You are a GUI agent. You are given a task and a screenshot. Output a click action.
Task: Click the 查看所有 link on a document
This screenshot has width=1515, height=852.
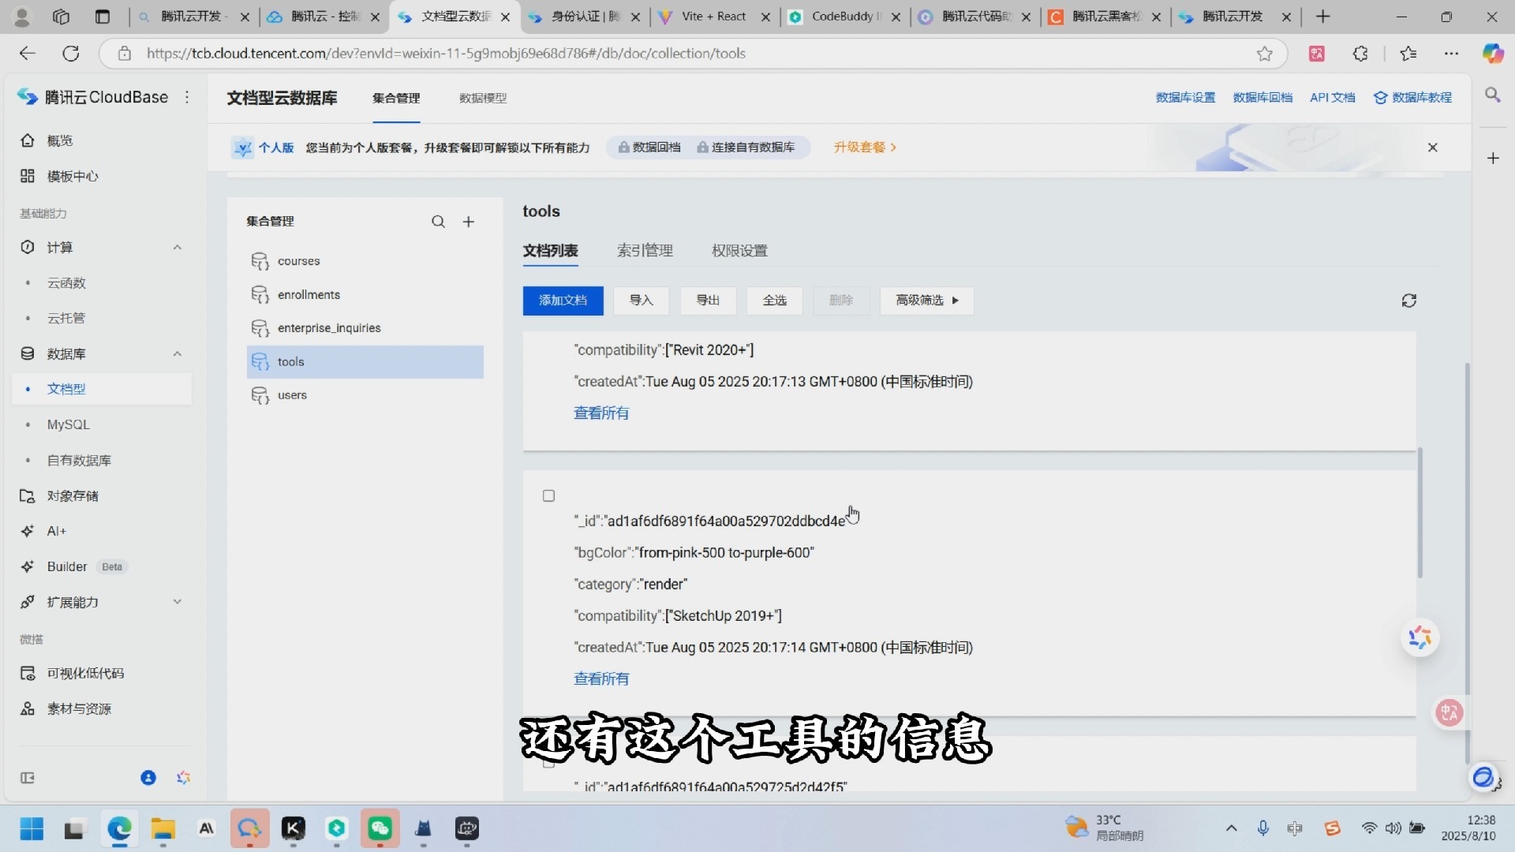(600, 678)
